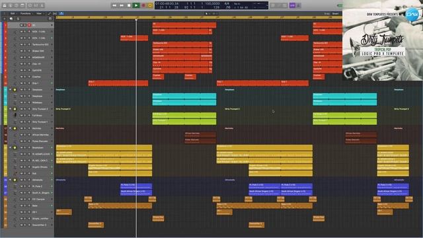The height and width of the screenshot is (238, 423).
Task: Collapse the Dirty Trumpet 2 track stack
Action: [11, 109]
